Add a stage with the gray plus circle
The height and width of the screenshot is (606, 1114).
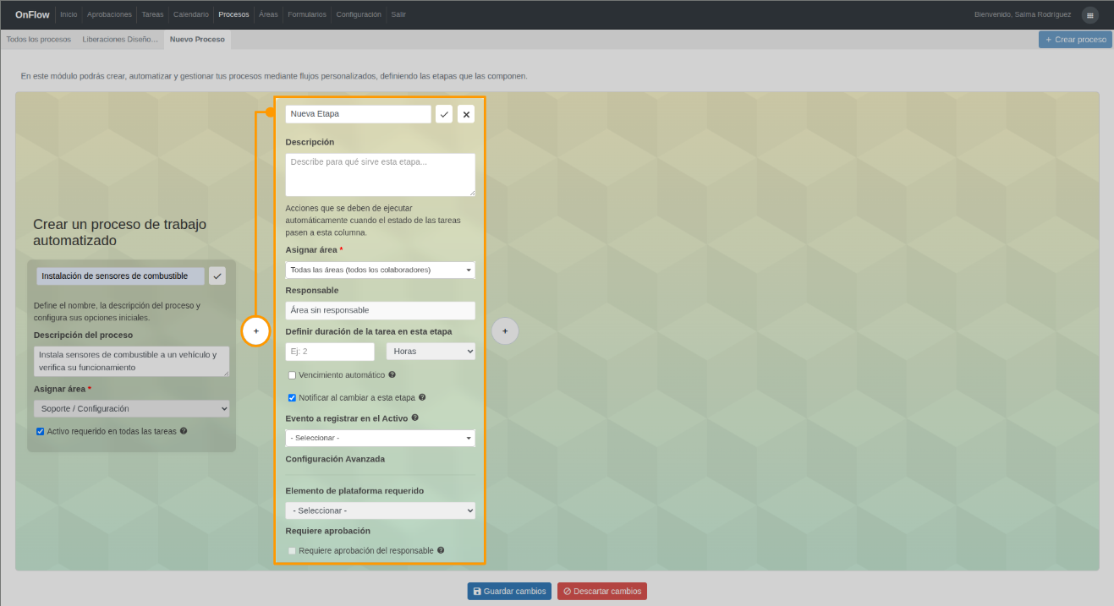[x=505, y=330]
